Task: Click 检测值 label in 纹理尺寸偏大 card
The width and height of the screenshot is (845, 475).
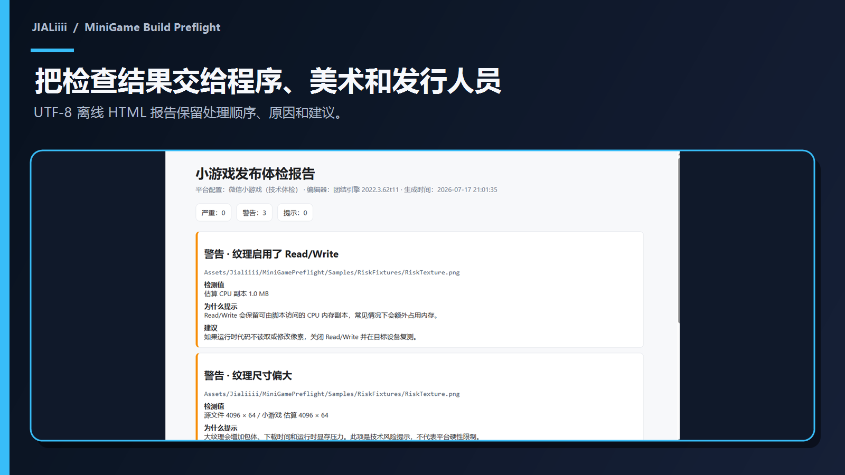Action: click(x=214, y=406)
